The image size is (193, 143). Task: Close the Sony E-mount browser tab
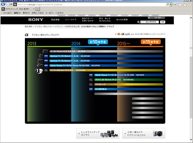click(34, 9)
